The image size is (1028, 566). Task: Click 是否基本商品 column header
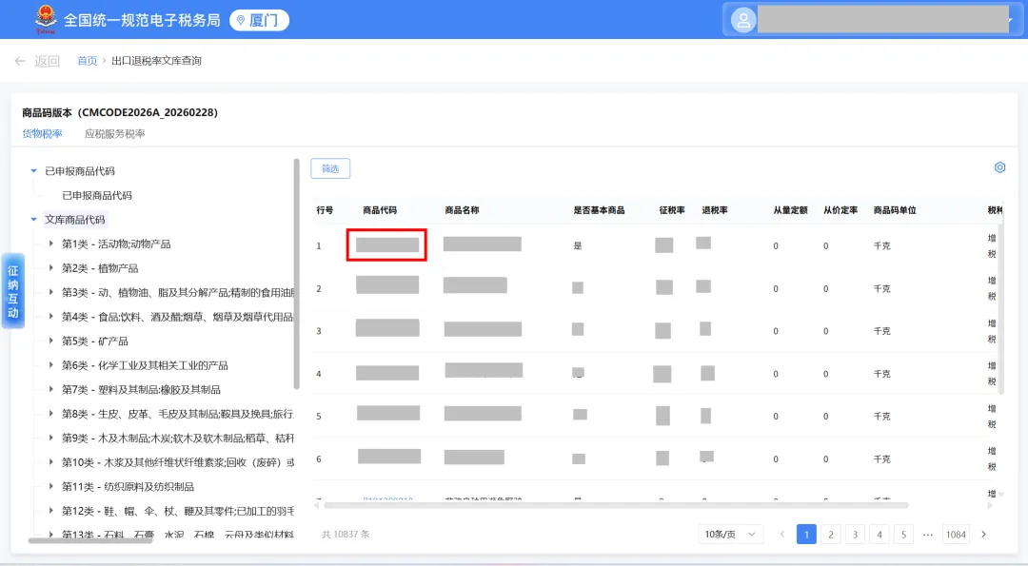pos(599,210)
